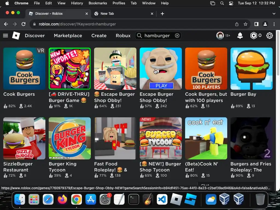This screenshot has height=210, width=280.
Task: Open Finder from the Dock
Action: click(20, 199)
